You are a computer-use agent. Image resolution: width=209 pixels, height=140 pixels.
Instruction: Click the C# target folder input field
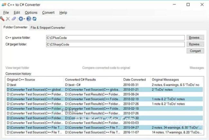click(x=115, y=44)
